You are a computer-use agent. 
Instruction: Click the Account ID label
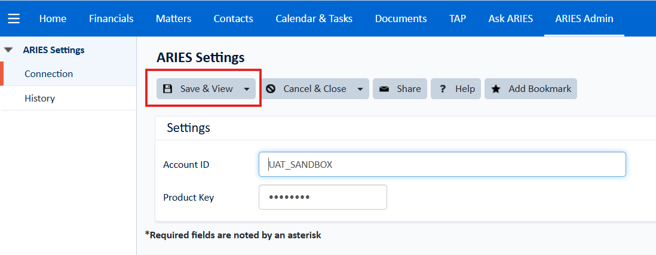186,165
